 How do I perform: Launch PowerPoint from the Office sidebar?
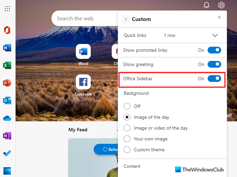(7, 83)
